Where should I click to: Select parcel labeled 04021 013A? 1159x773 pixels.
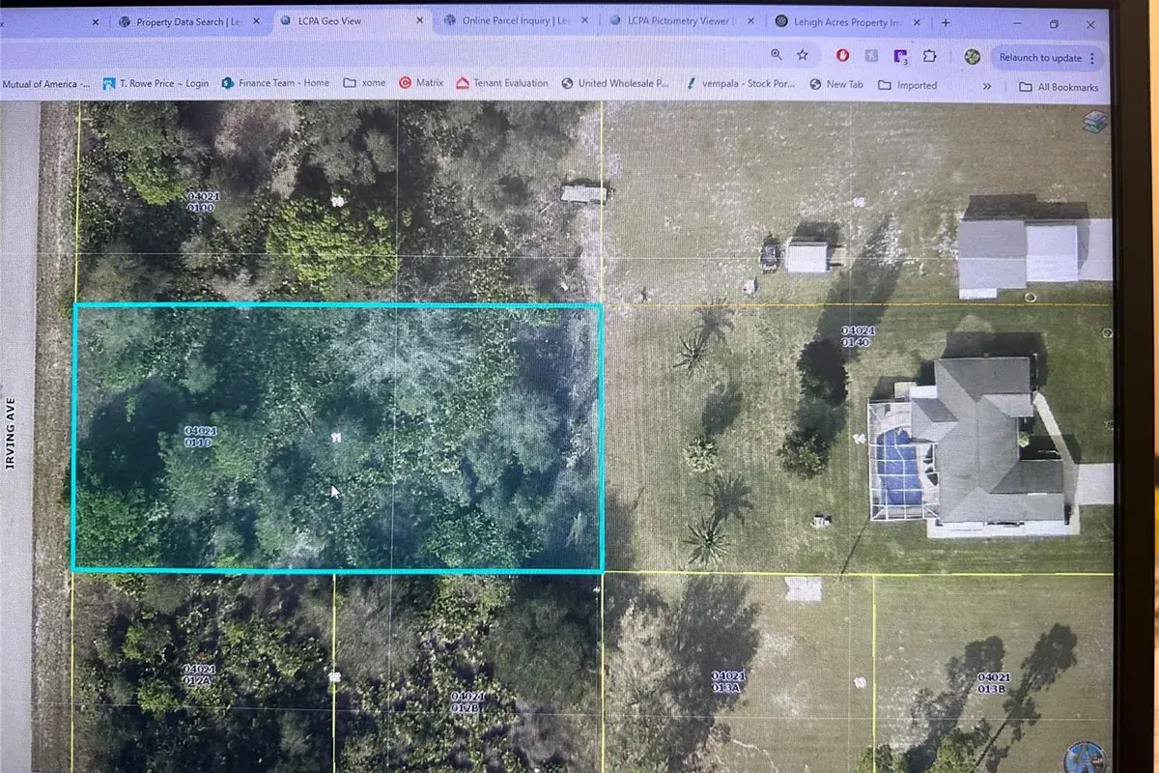[727, 681]
